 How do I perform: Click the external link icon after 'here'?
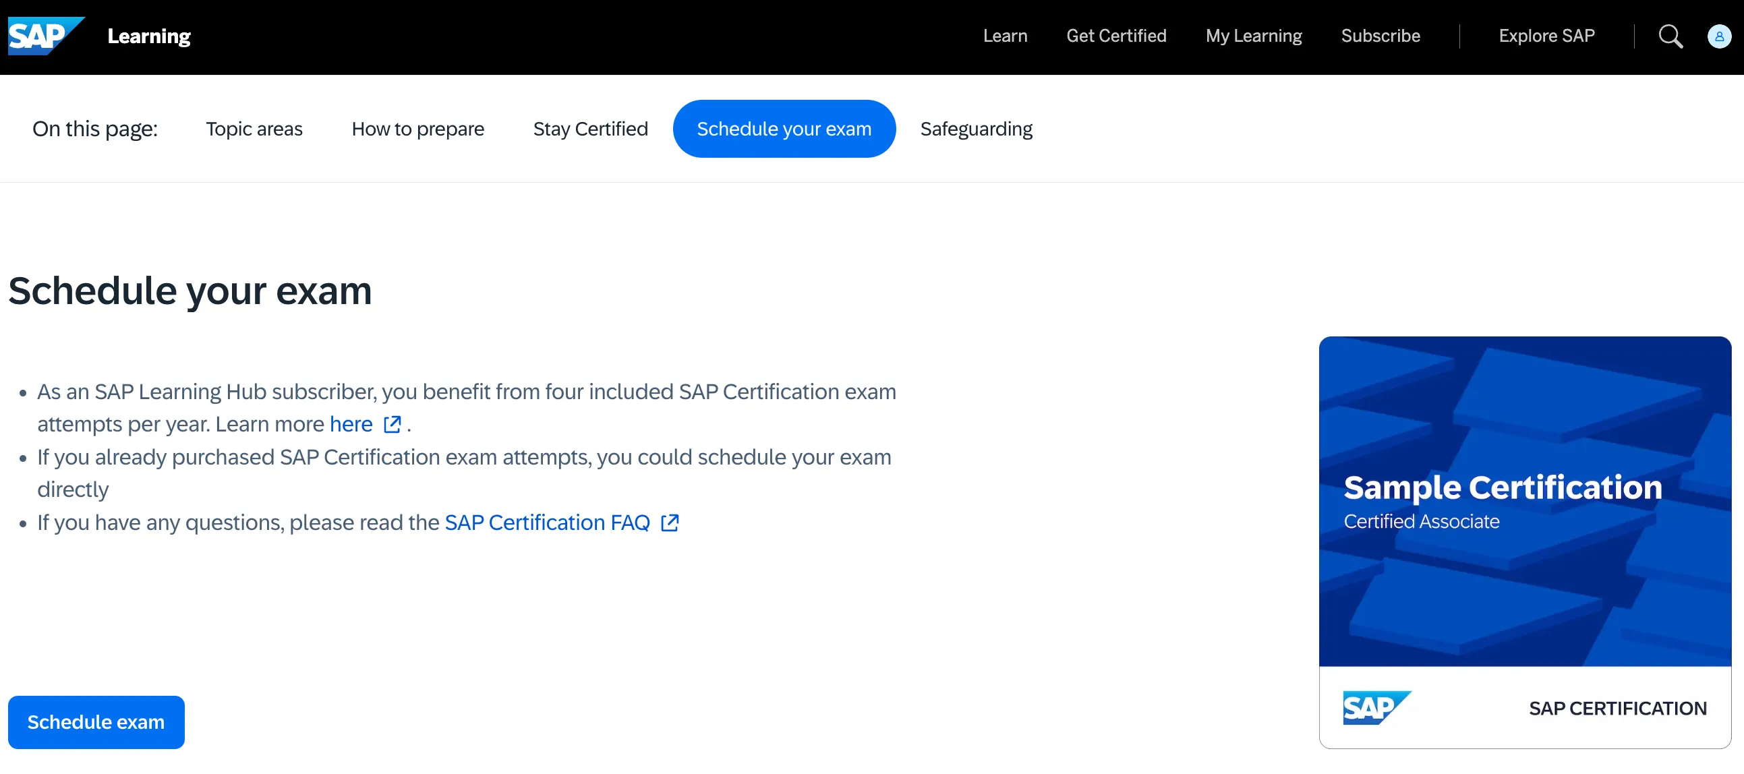393,424
